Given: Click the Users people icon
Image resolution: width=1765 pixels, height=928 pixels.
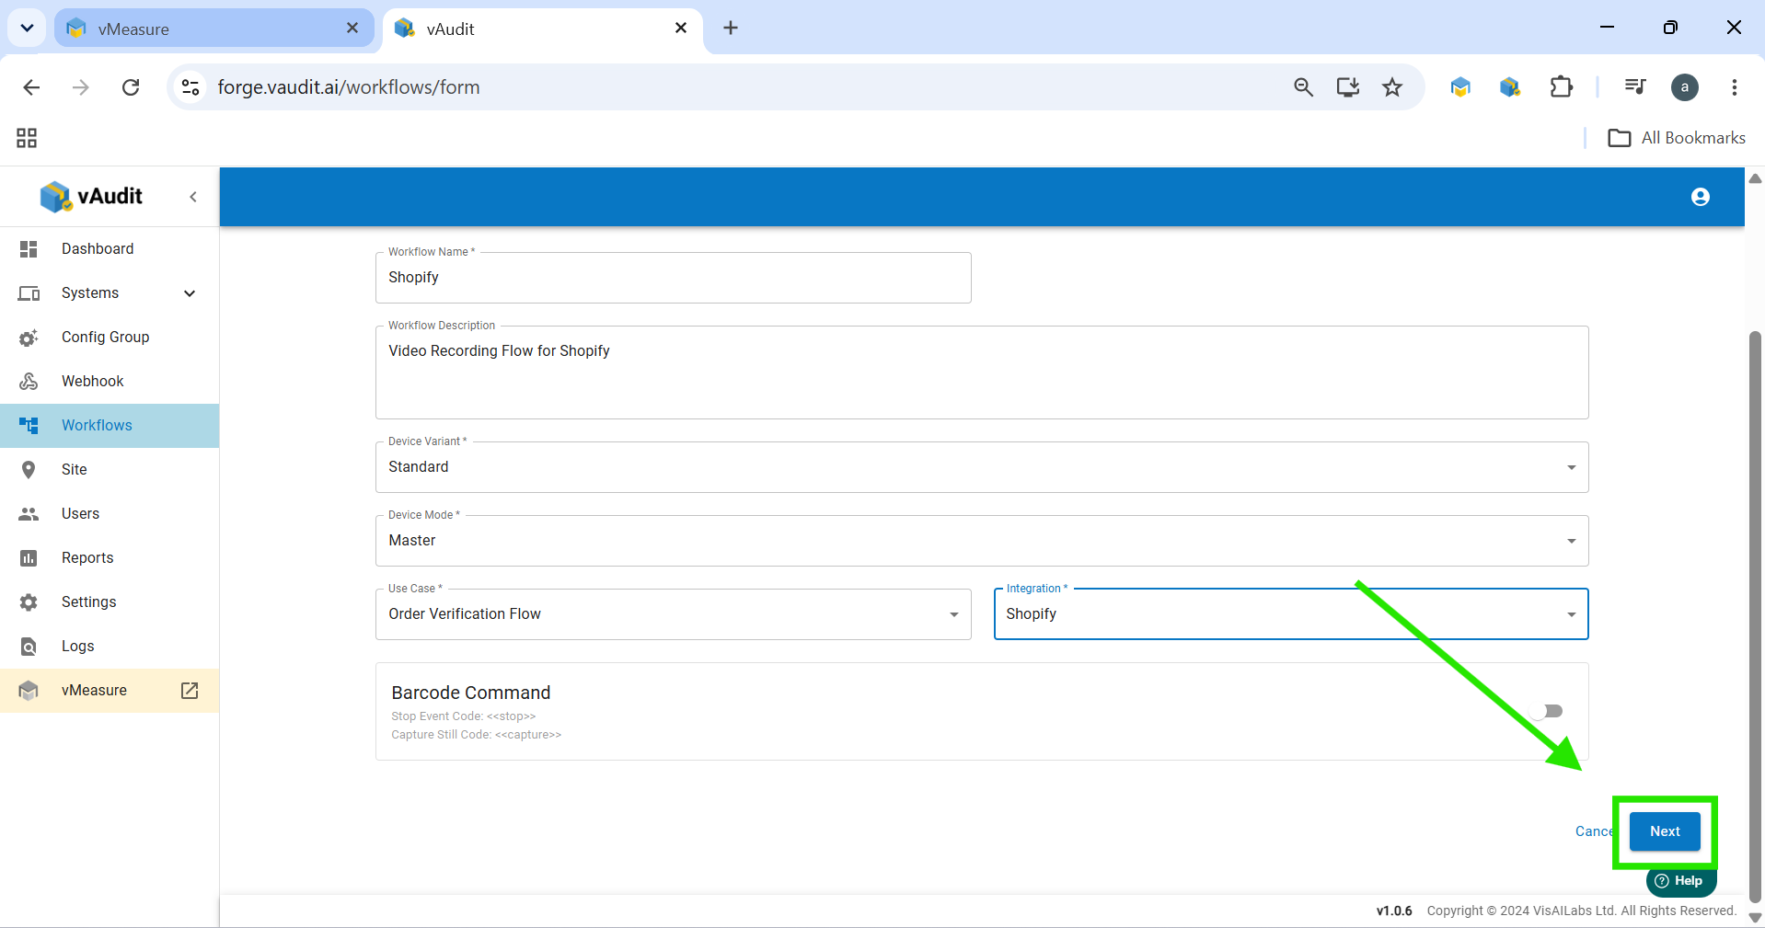Looking at the screenshot, I should pos(29,514).
